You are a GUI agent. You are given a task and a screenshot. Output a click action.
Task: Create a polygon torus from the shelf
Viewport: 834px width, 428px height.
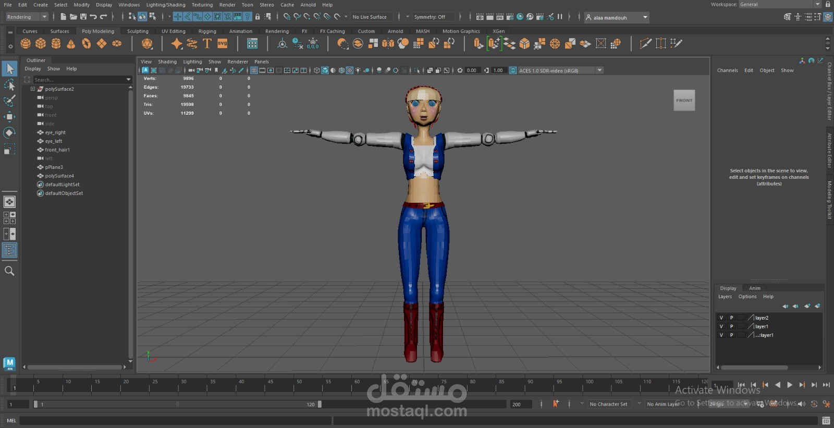click(87, 44)
